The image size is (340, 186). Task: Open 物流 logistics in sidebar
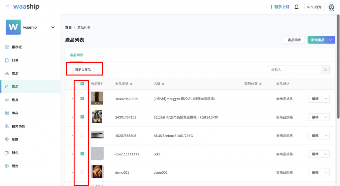15,73
